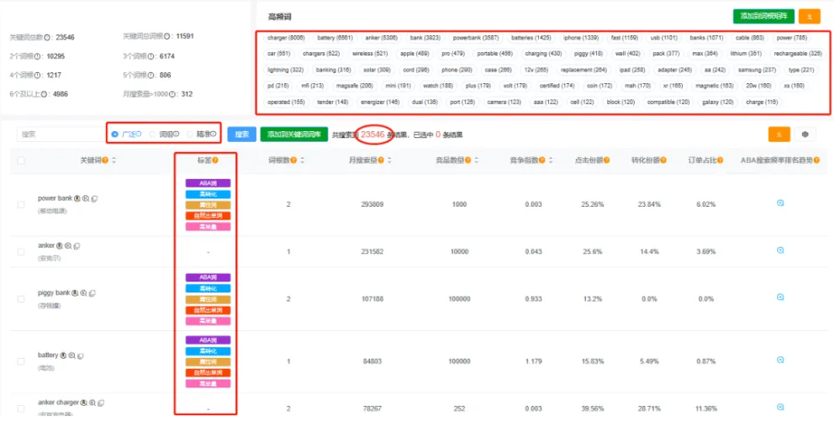Screen dimensions: 840x437
Task: Click monthly search value 293809
Action: [372, 204]
